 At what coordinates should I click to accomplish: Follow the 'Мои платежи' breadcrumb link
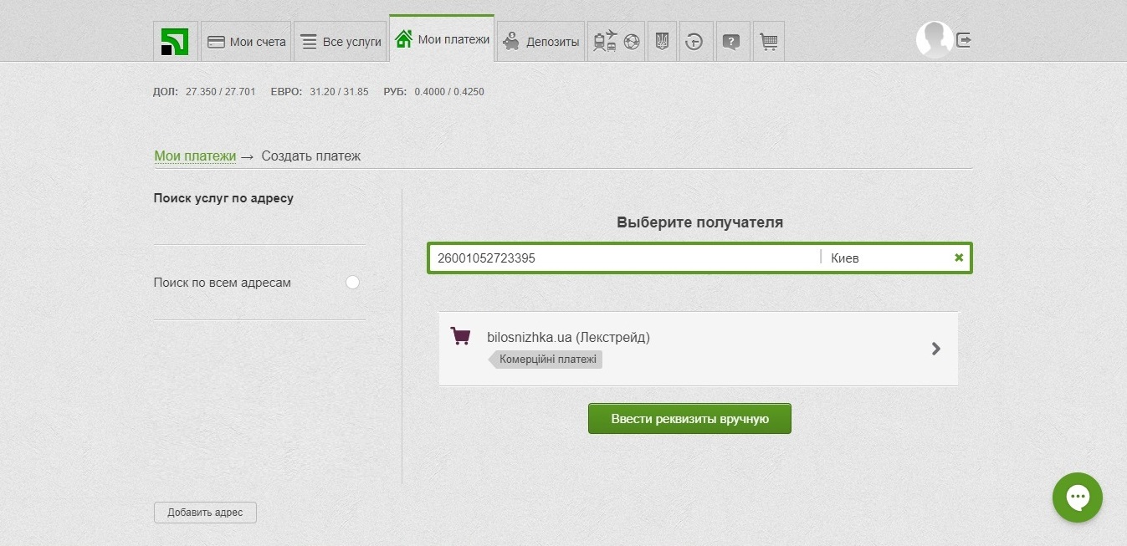pyautogui.click(x=195, y=156)
